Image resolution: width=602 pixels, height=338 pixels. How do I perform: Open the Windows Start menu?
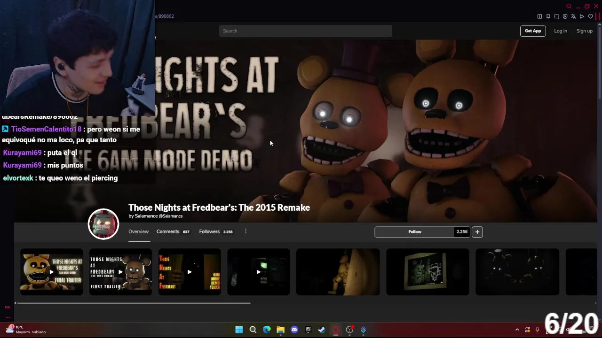239,330
